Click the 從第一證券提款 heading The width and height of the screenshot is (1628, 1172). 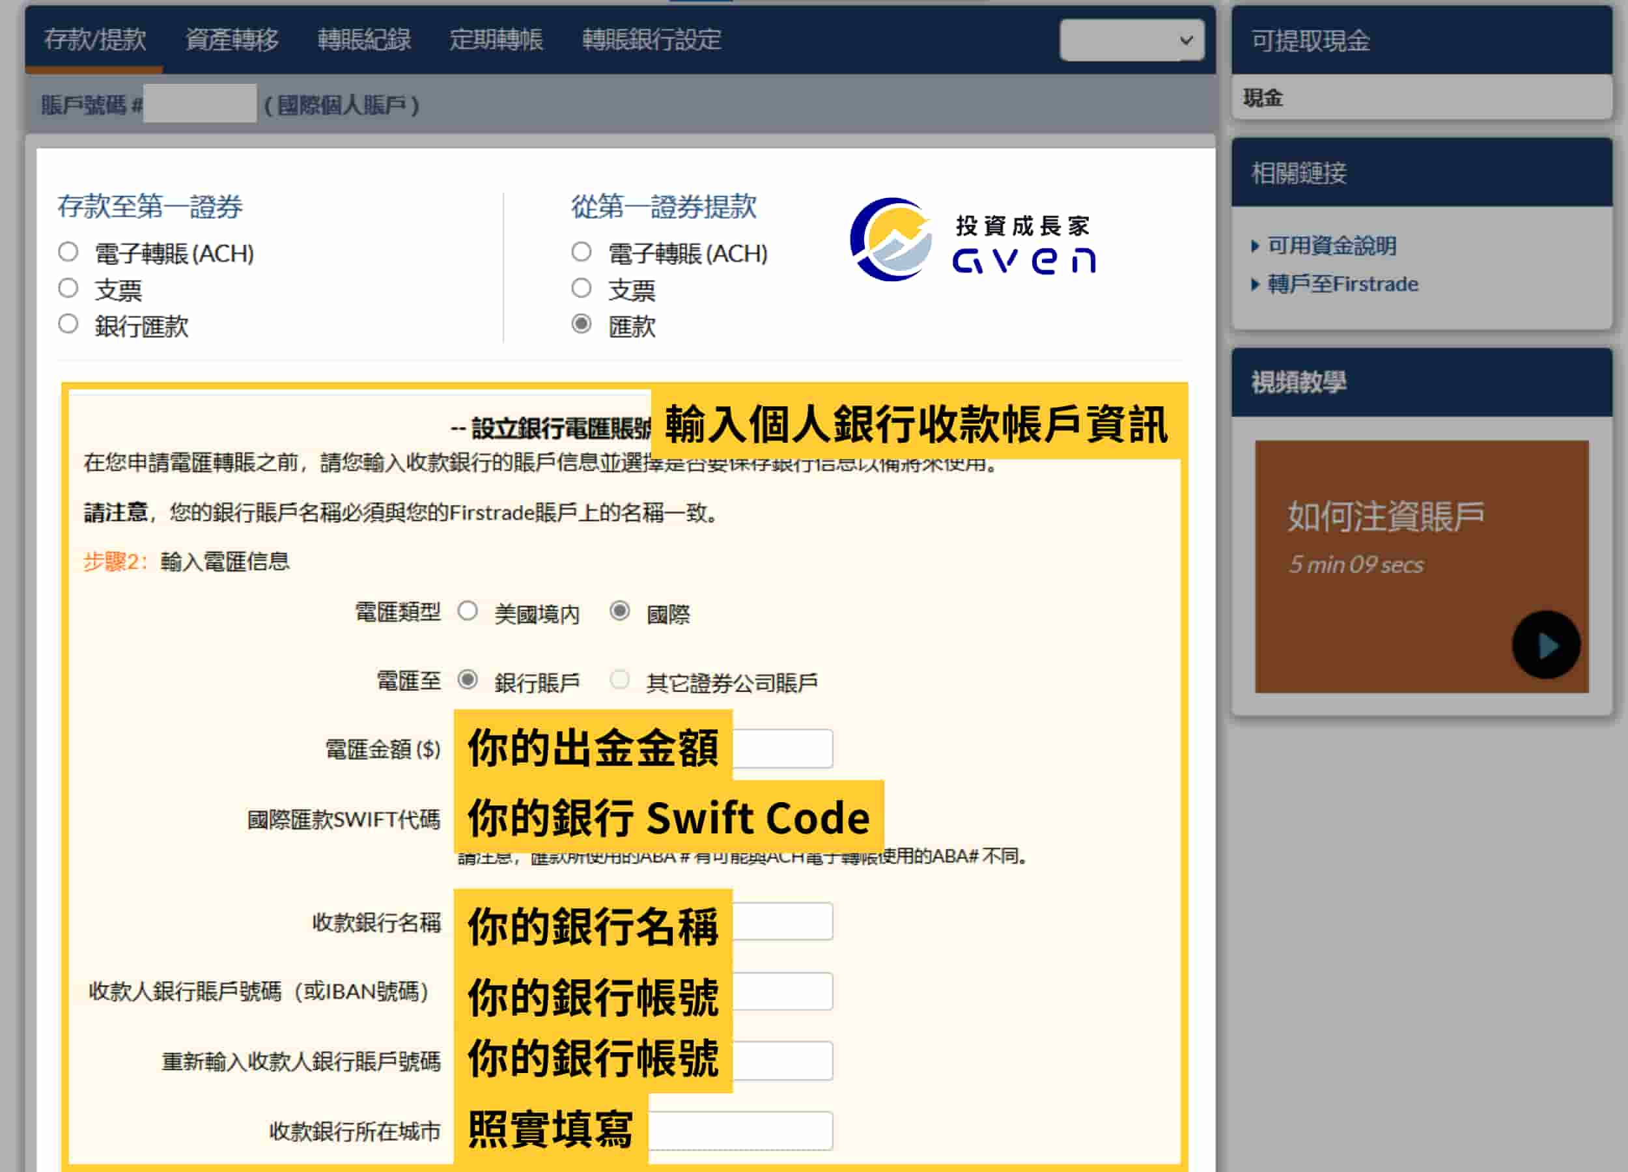664,206
